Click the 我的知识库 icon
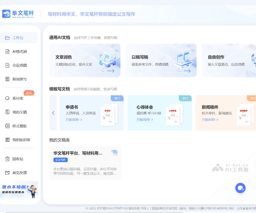Screen dimensions: 256x213 pyautogui.click(x=8, y=139)
